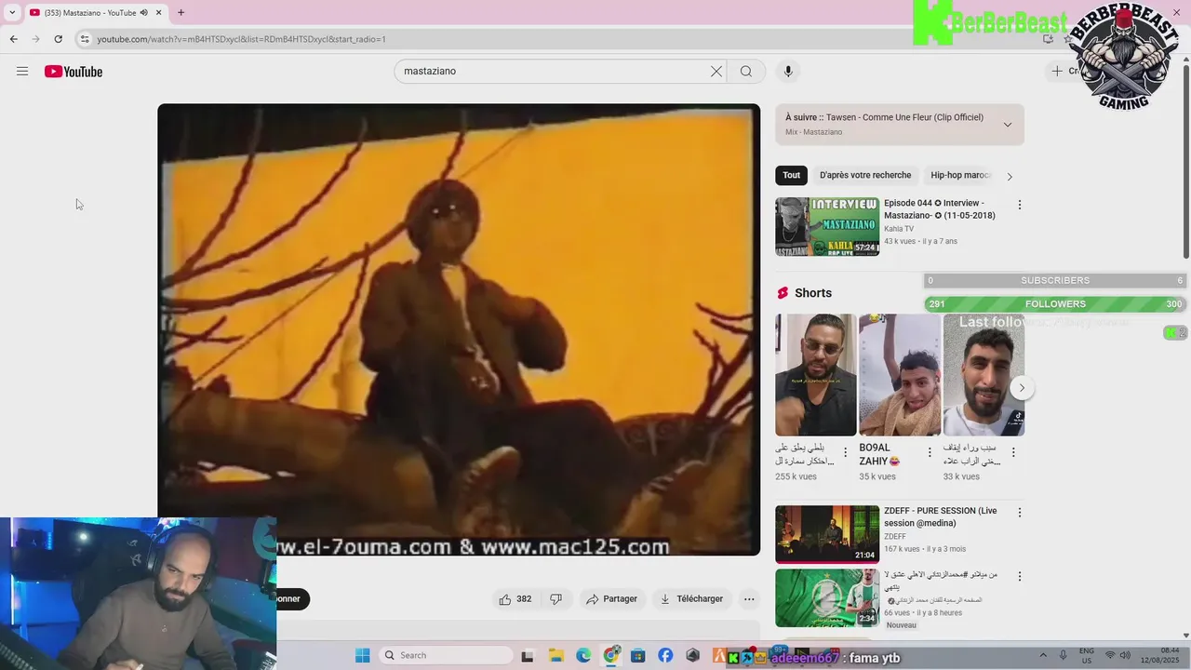Image resolution: width=1191 pixels, height=670 pixels.
Task: Click the 382 likes count
Action: click(524, 599)
